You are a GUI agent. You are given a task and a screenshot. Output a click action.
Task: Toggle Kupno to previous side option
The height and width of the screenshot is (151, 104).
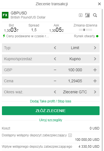pos(55,59)
